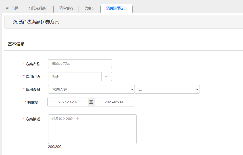The image size is (243, 155).
Task: Click the 至 separator between dates
Action: pos(91,102)
